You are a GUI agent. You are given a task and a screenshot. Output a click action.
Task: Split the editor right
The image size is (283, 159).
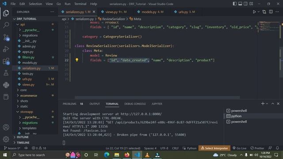271,12
